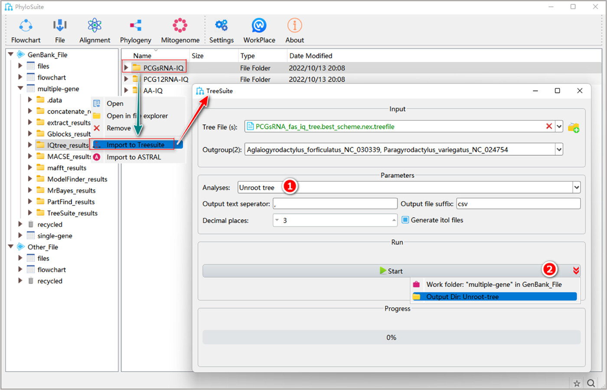Collapse the GenBank_File tree node
The image size is (607, 390).
pos(11,55)
